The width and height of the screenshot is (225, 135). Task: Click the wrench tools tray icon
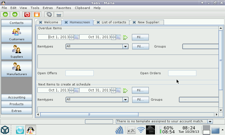131,130
